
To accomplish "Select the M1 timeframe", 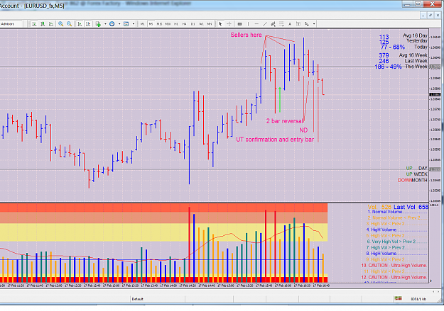I will (x=142, y=24).
